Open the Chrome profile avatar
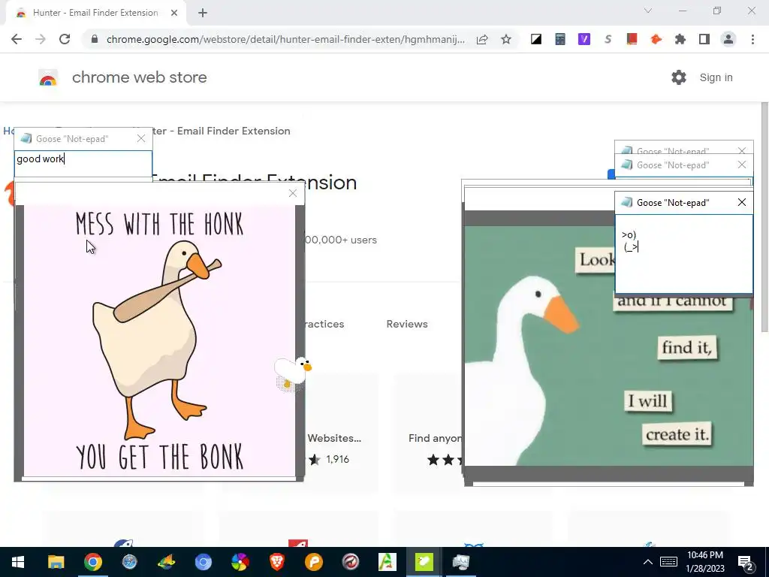The image size is (769, 577). [x=728, y=39]
